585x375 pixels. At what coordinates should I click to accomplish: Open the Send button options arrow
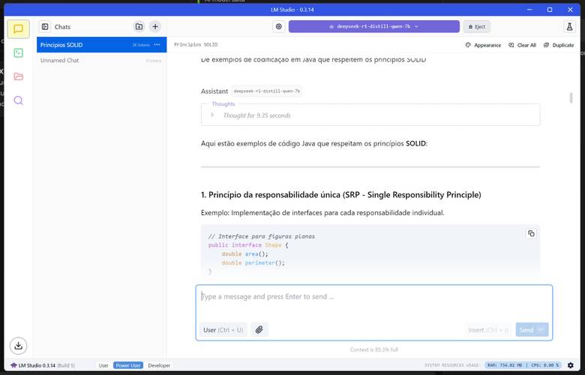[541, 329]
